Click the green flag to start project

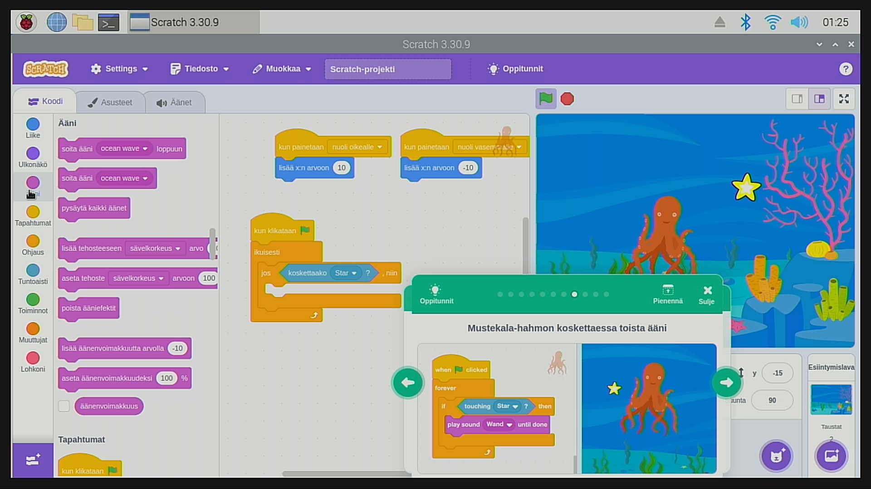(546, 99)
